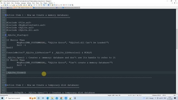Open the Run menu

coord(41,3)
